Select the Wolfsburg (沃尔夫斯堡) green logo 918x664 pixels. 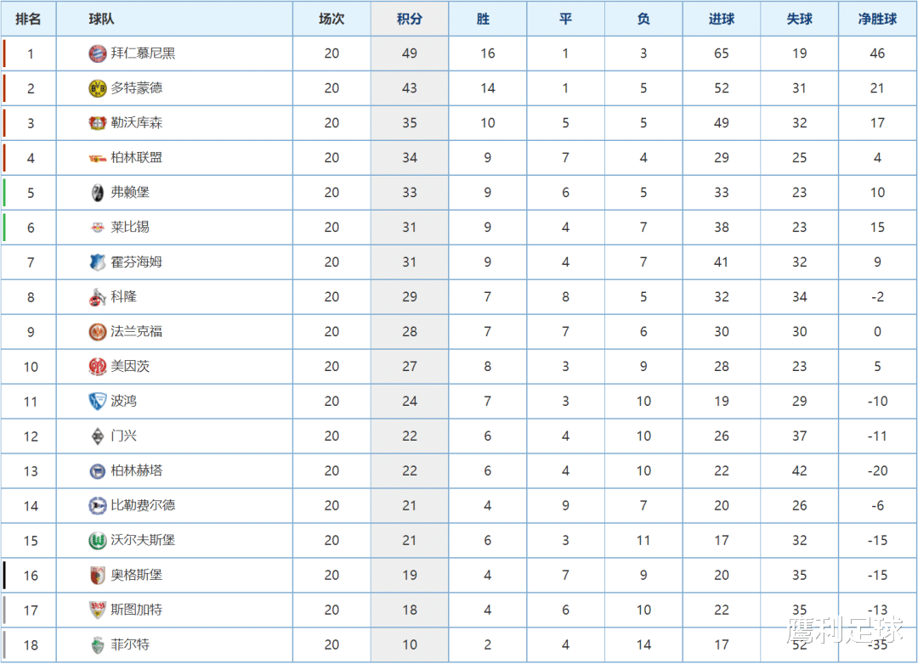[97, 541]
